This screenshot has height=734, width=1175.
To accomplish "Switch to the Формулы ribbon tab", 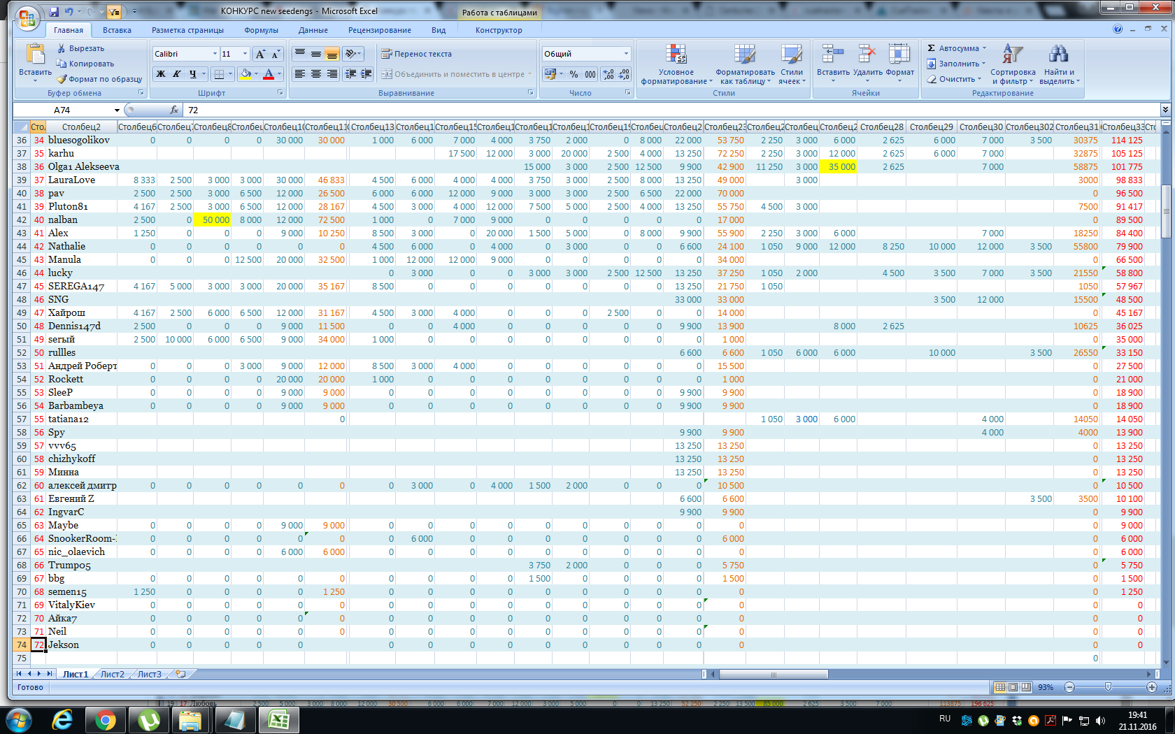I will pos(261,30).
